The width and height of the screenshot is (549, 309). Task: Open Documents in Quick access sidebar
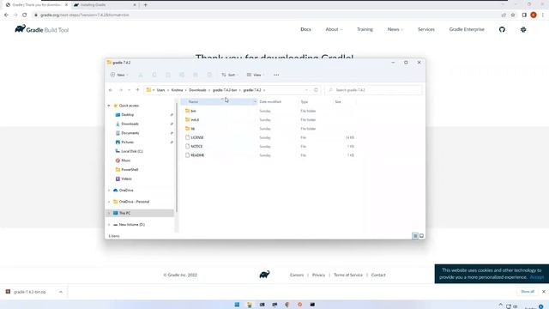click(x=130, y=133)
